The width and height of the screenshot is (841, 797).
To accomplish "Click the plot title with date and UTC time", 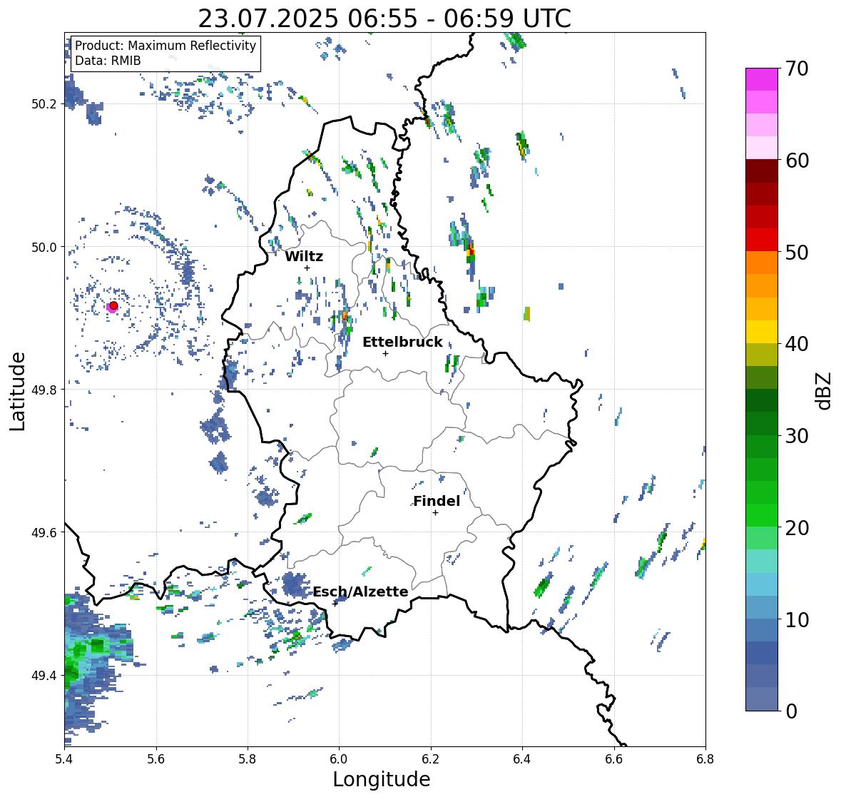I will coord(384,19).
